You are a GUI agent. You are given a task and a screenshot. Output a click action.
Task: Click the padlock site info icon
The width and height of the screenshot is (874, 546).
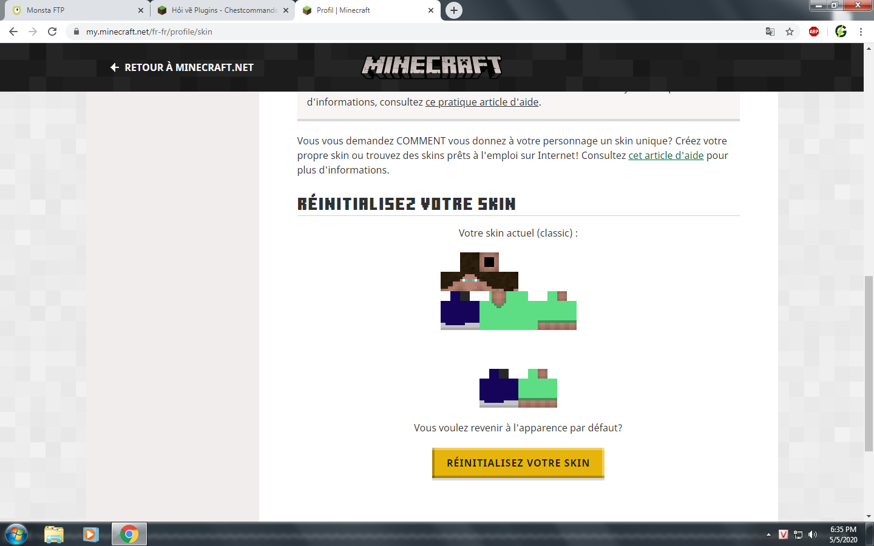coord(76,32)
